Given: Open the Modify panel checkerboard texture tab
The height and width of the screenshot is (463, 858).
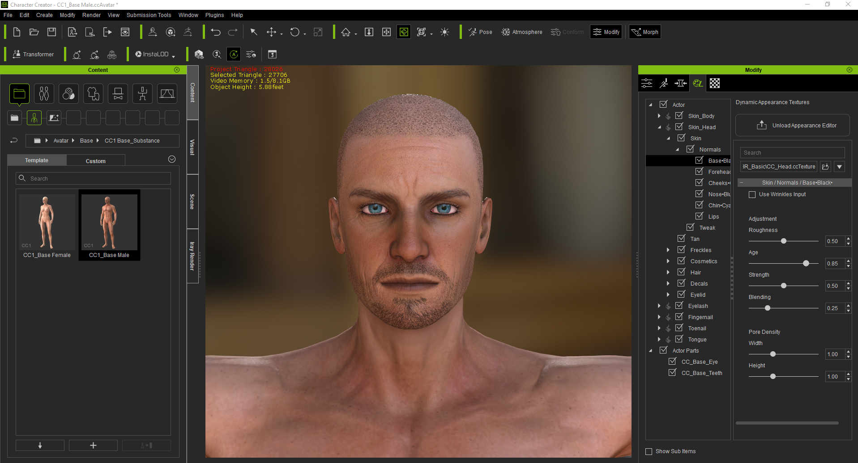Looking at the screenshot, I should [x=715, y=83].
